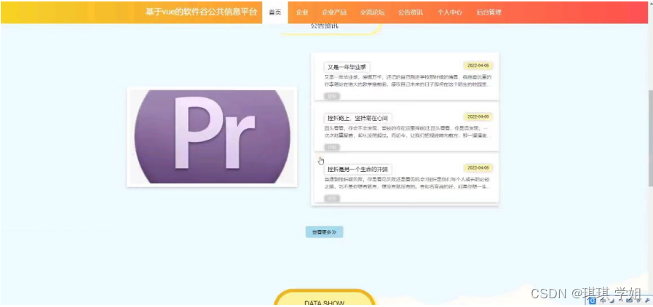
Task: Click the date badge on 又是一年毕业季 card
Action: click(478, 65)
